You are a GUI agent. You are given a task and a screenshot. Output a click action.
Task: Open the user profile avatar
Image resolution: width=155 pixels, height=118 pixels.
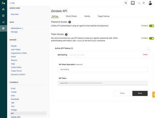150,3
